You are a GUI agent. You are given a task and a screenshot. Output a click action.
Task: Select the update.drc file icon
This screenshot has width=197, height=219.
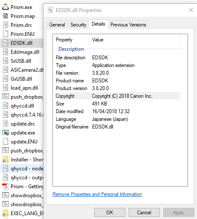pos(6,124)
